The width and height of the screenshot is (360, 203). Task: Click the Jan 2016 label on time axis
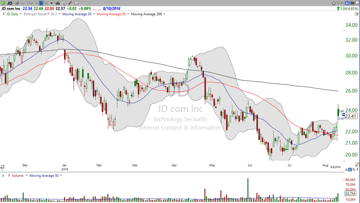click(64, 167)
